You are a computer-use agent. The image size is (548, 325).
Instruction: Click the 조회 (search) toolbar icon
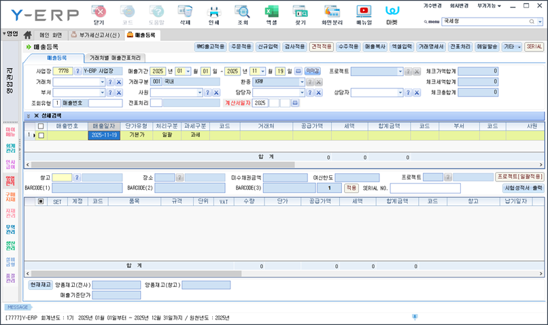242,14
